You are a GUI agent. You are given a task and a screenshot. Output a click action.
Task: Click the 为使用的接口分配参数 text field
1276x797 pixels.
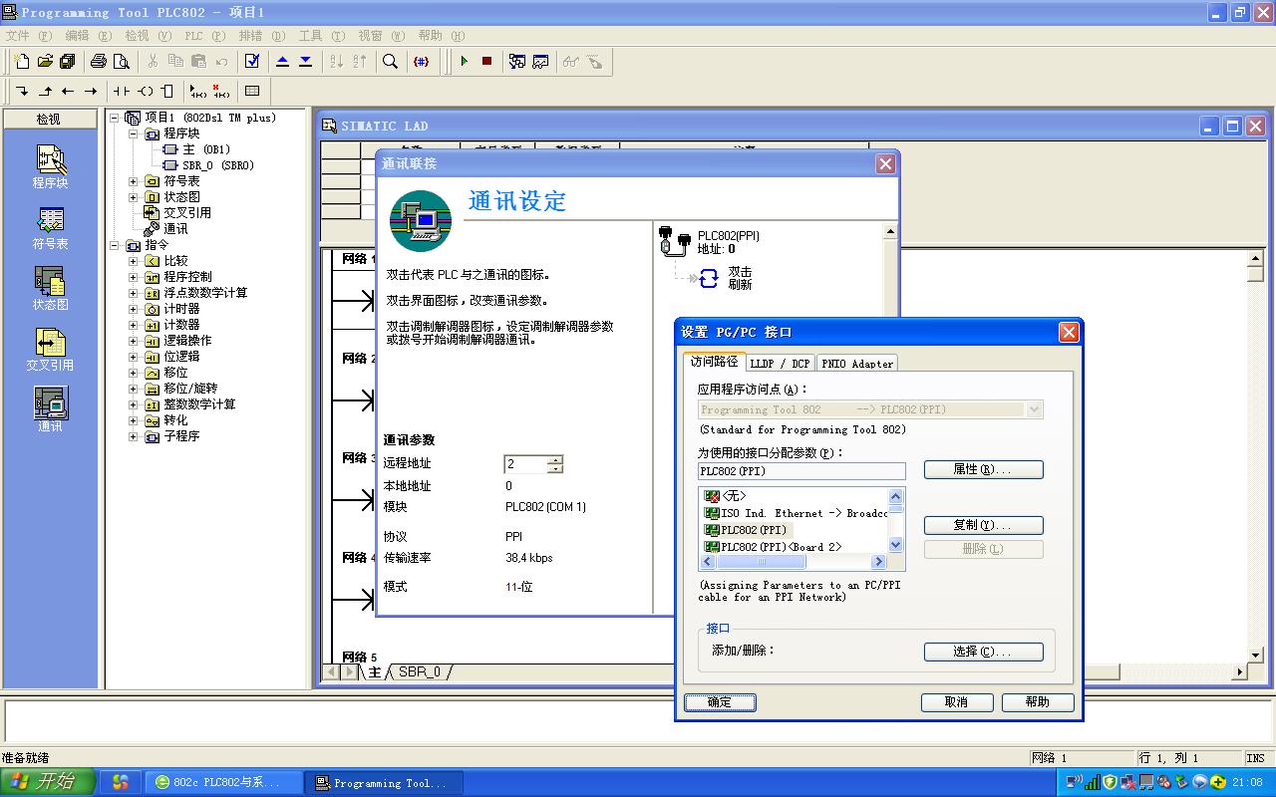pos(801,471)
